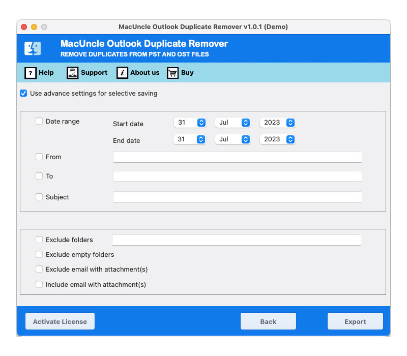Open Support using the printer icon
407x356 pixels.
[x=72, y=73]
